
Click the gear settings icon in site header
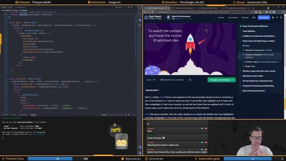click(x=273, y=17)
